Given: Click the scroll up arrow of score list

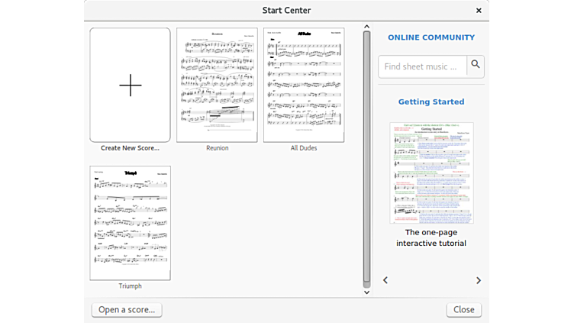Looking at the screenshot, I should click(x=366, y=27).
